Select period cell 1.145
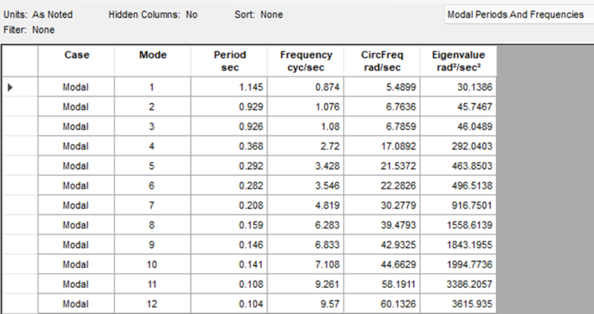 (x=229, y=87)
